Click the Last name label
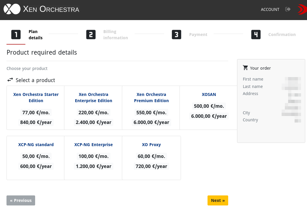Image resolution: width=307 pixels, height=209 pixels. (253, 86)
